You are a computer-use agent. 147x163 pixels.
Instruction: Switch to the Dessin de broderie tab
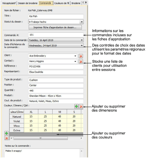tap(27, 3)
